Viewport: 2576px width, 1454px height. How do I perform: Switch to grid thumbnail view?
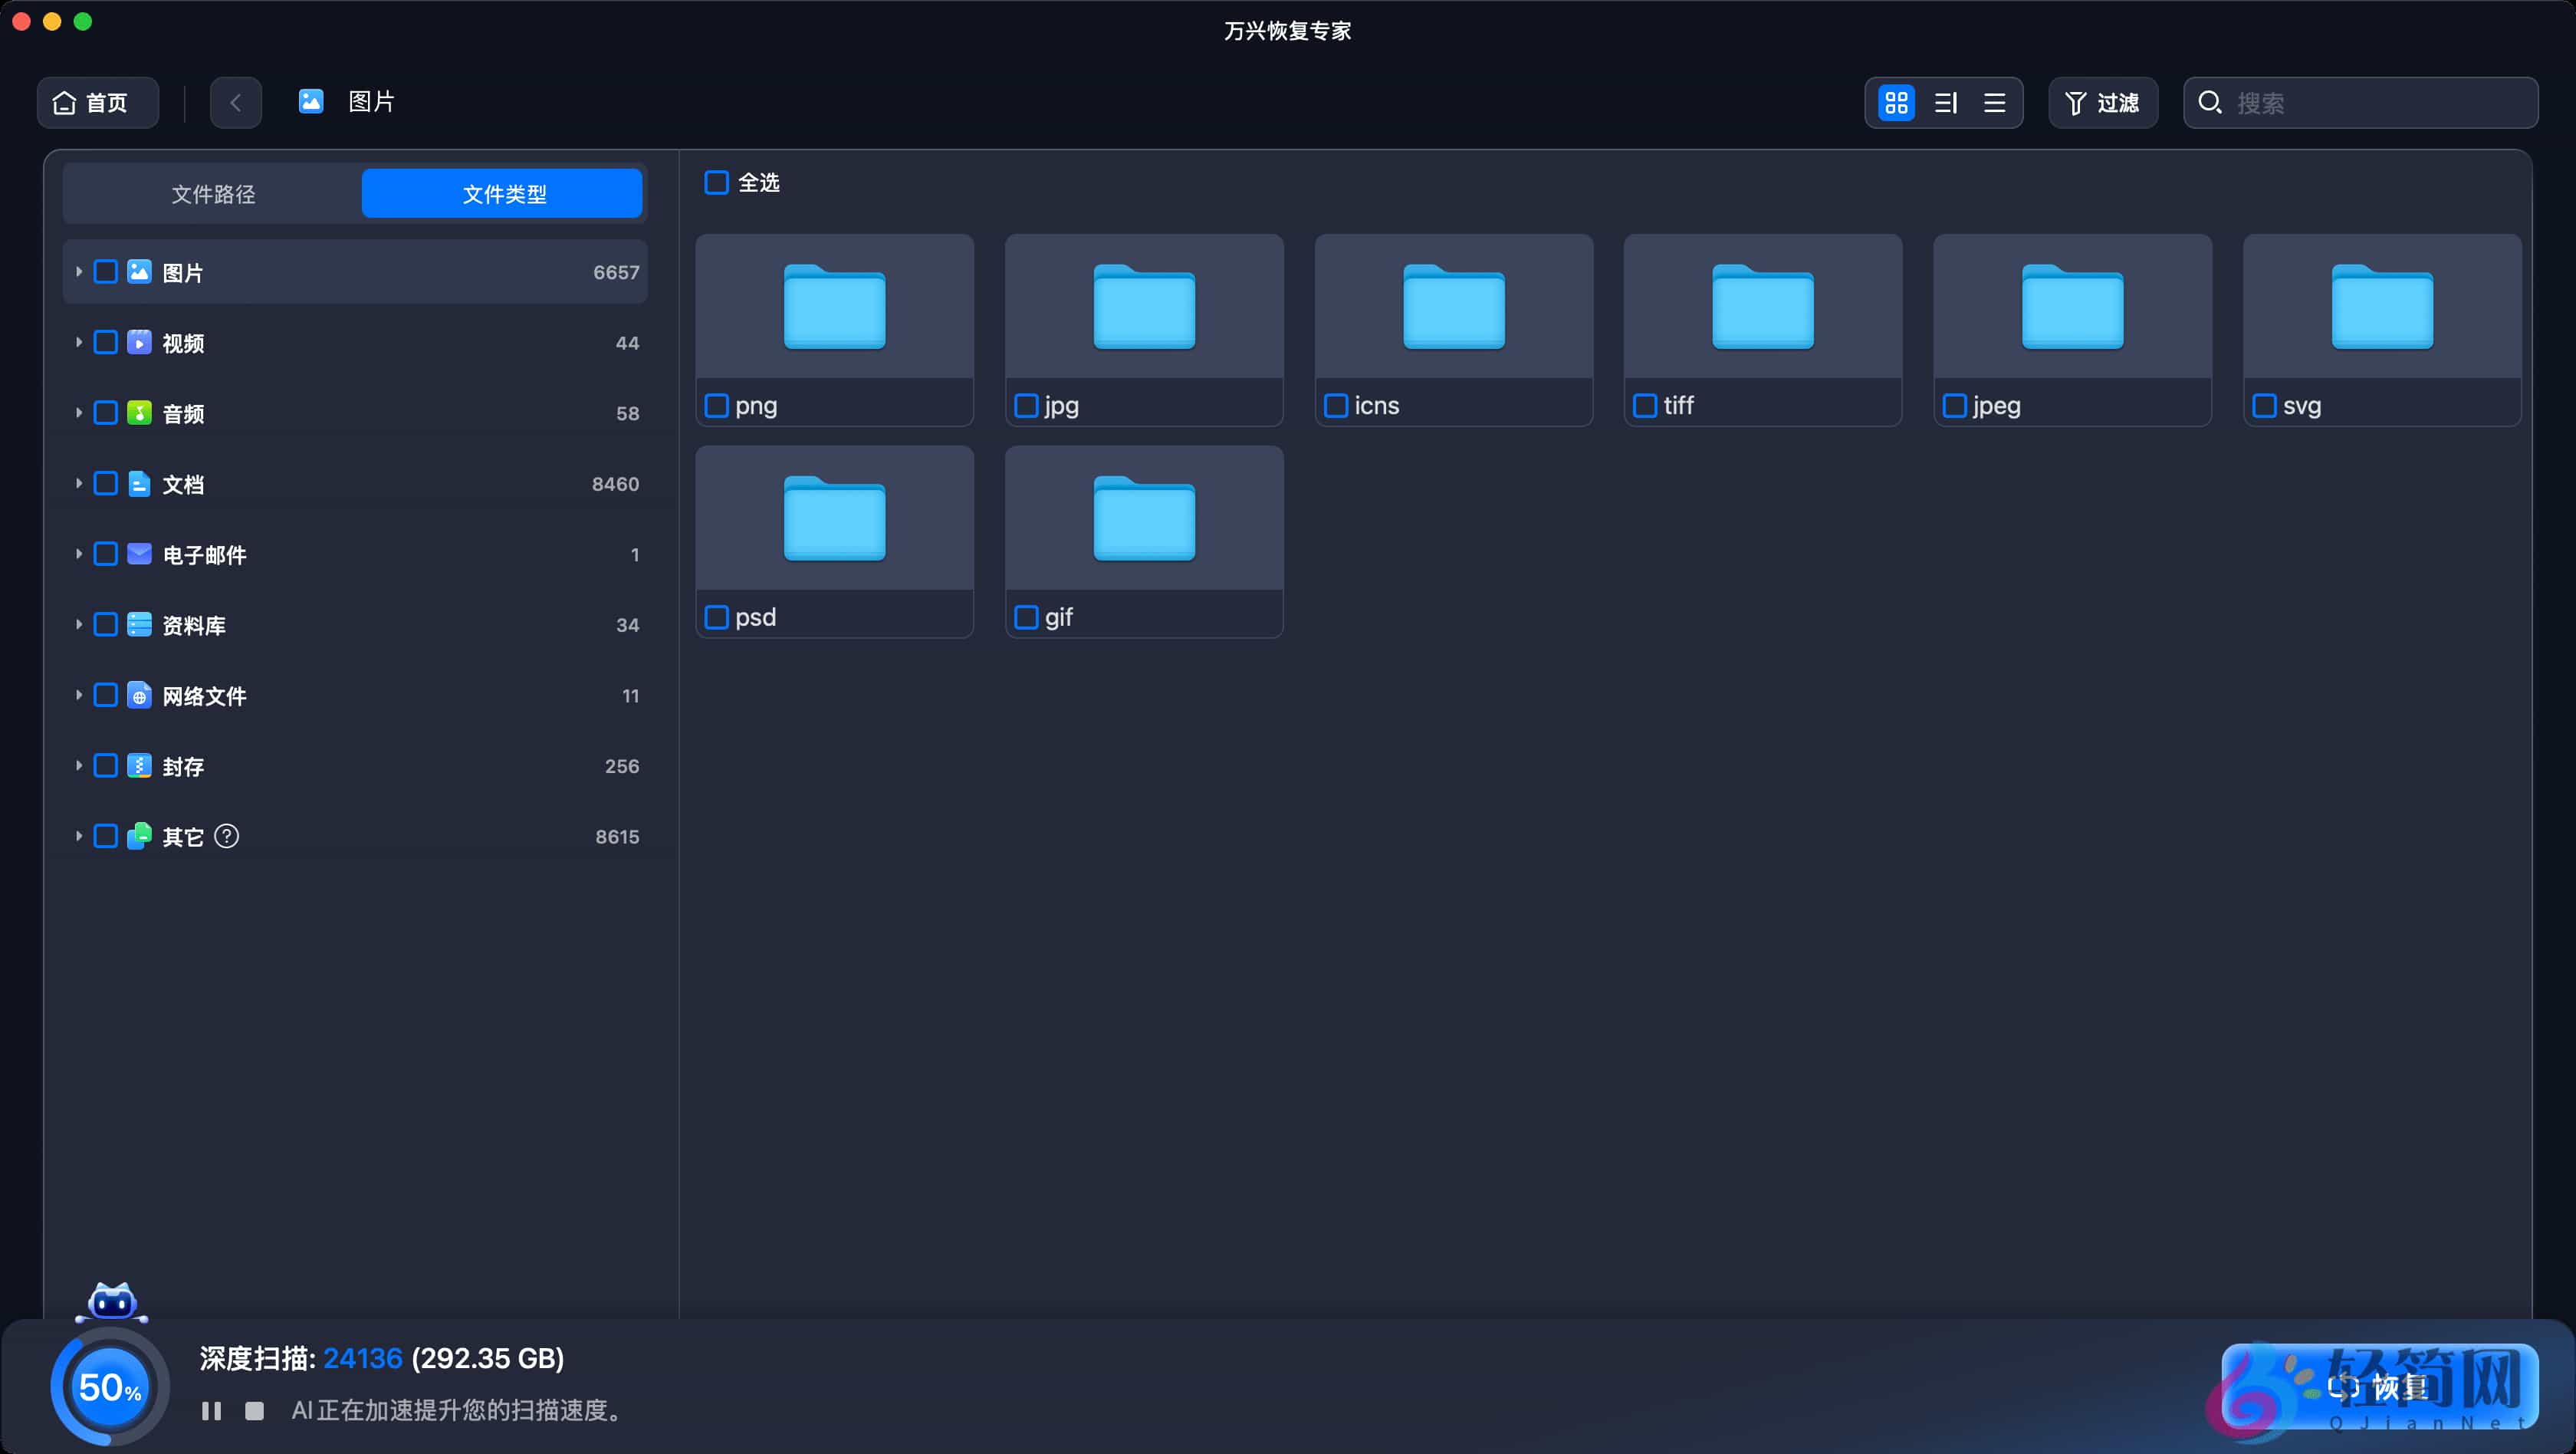1896,103
